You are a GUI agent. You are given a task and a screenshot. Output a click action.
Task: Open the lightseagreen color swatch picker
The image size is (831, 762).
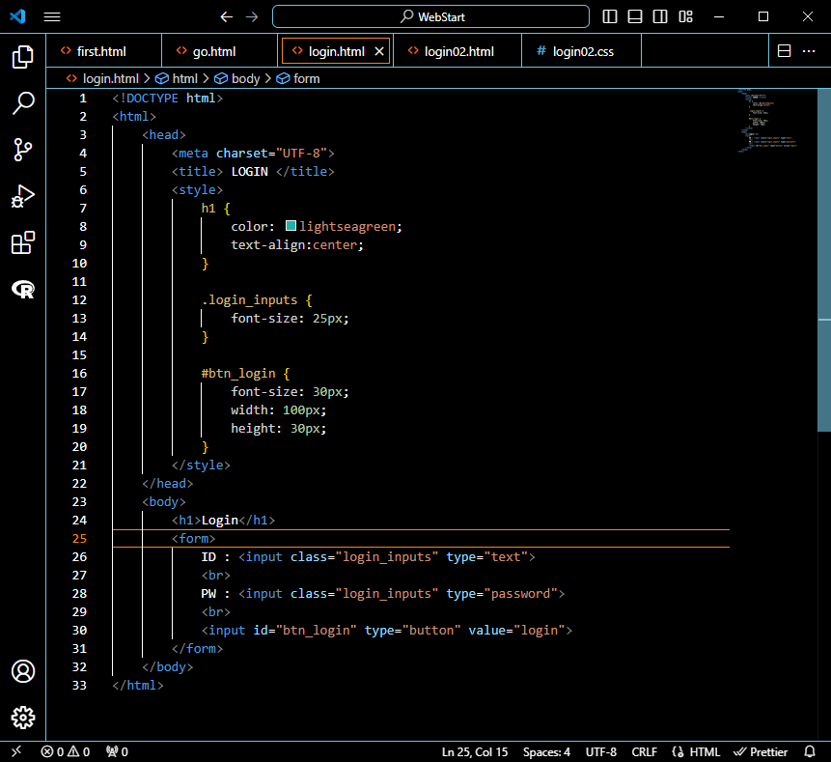(291, 226)
